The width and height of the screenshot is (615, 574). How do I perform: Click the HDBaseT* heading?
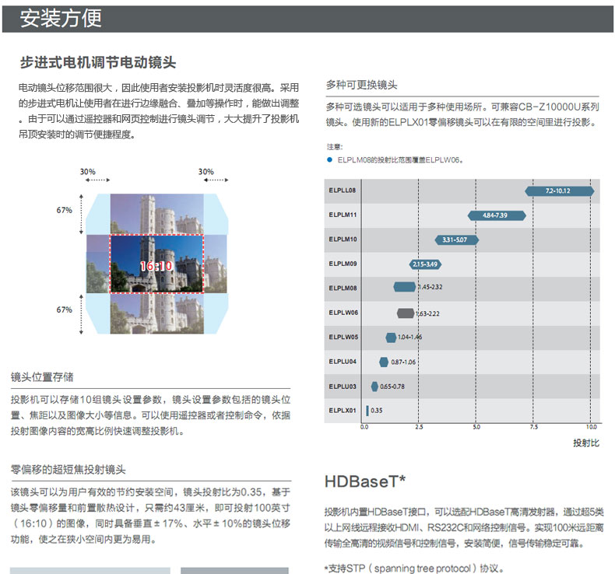[364, 482]
